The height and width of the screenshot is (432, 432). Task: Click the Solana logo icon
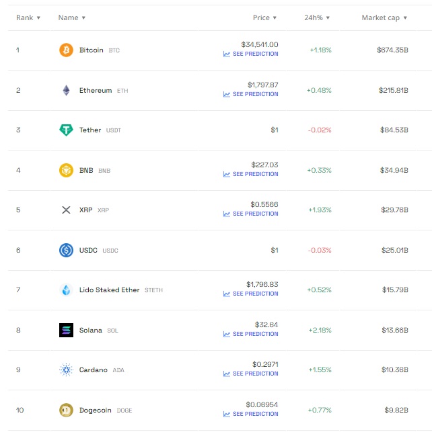point(66,330)
